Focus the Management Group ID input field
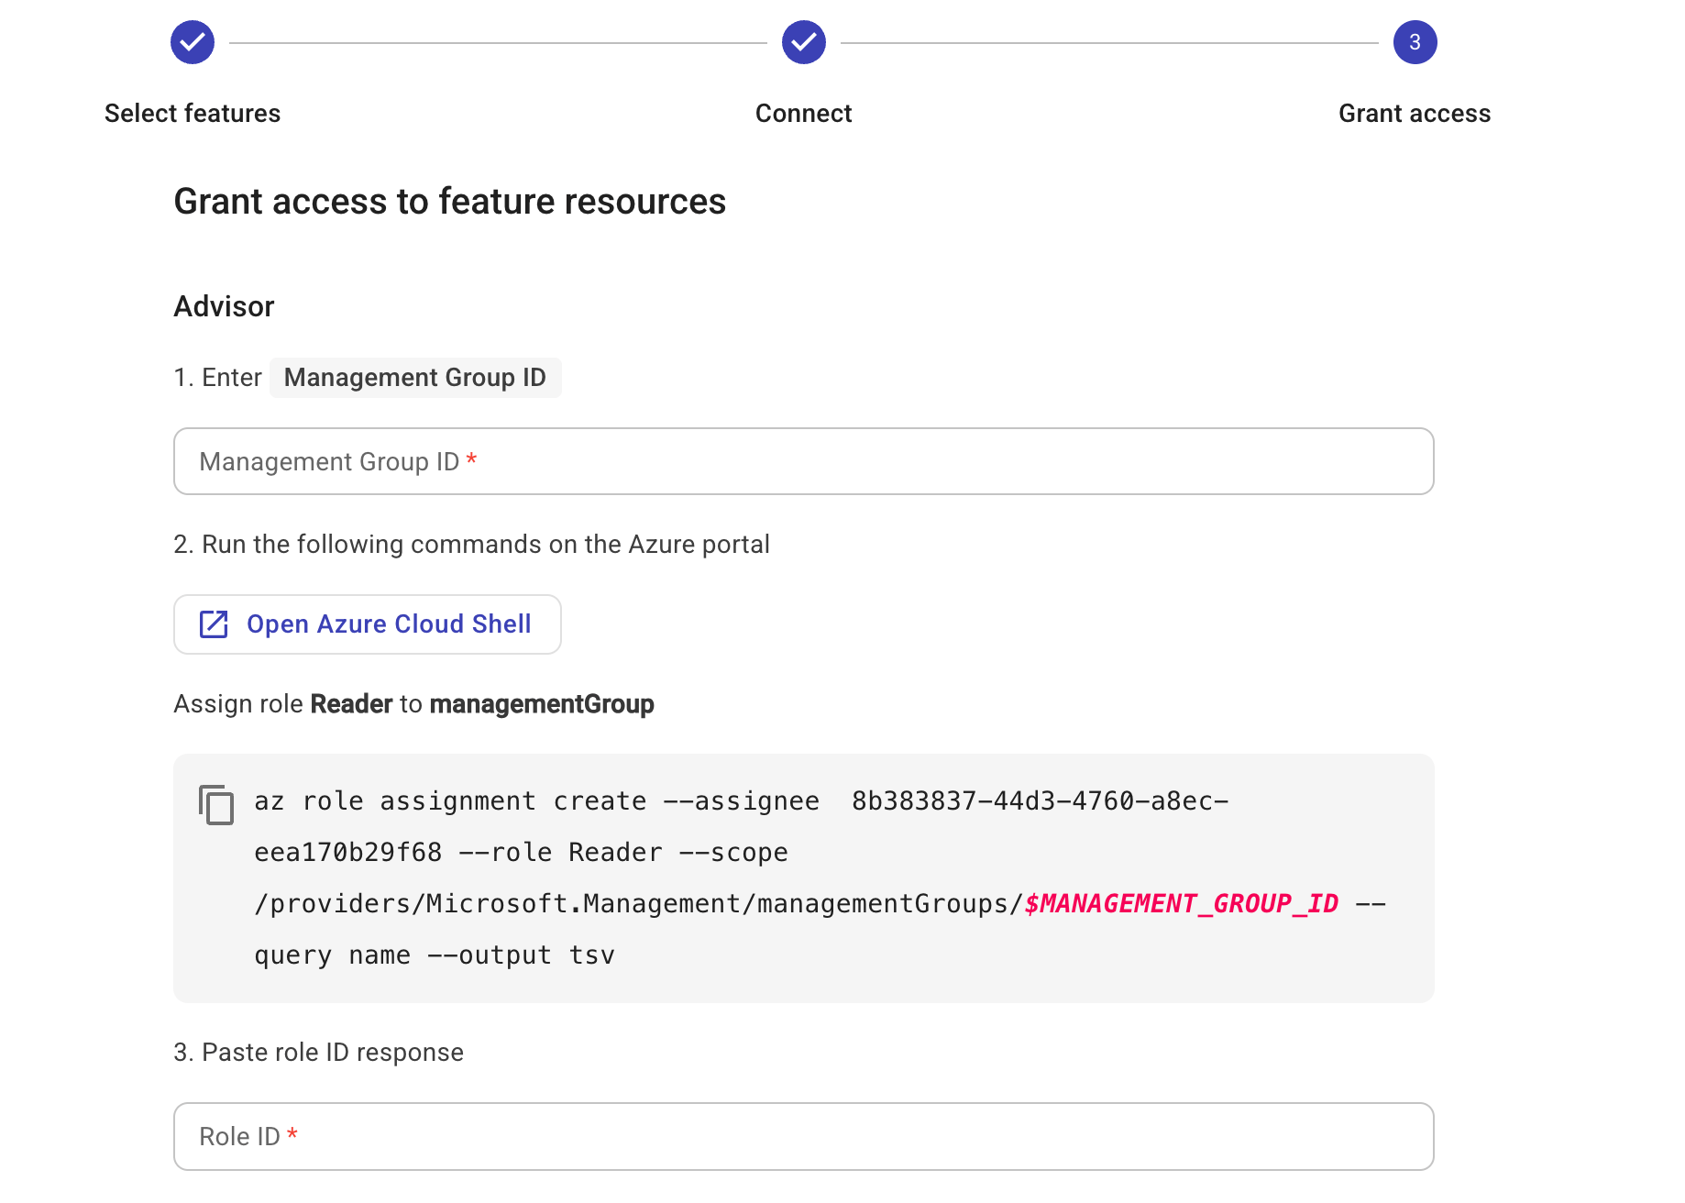This screenshot has height=1203, width=1685. (803, 461)
